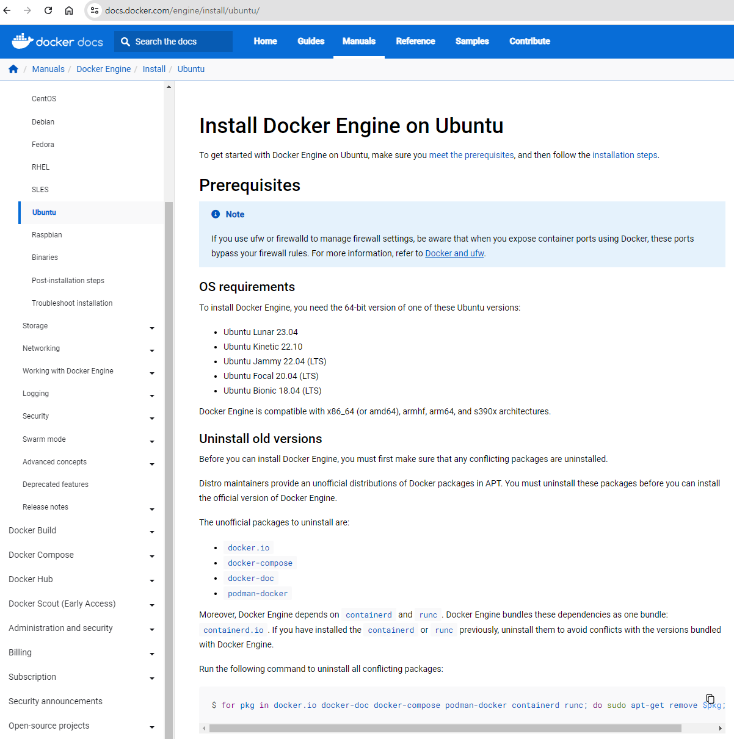Screen dimensions: 734x739
Task: Follow the 'meet the prerequisites' link
Action: (471, 155)
